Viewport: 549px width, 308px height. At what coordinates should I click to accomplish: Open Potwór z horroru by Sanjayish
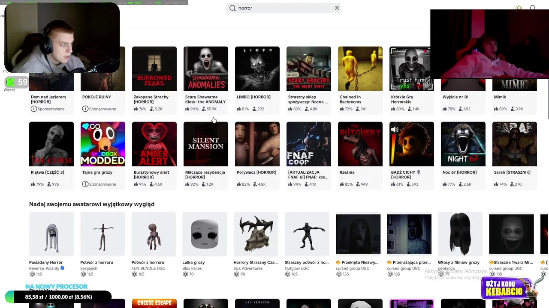[x=103, y=234]
